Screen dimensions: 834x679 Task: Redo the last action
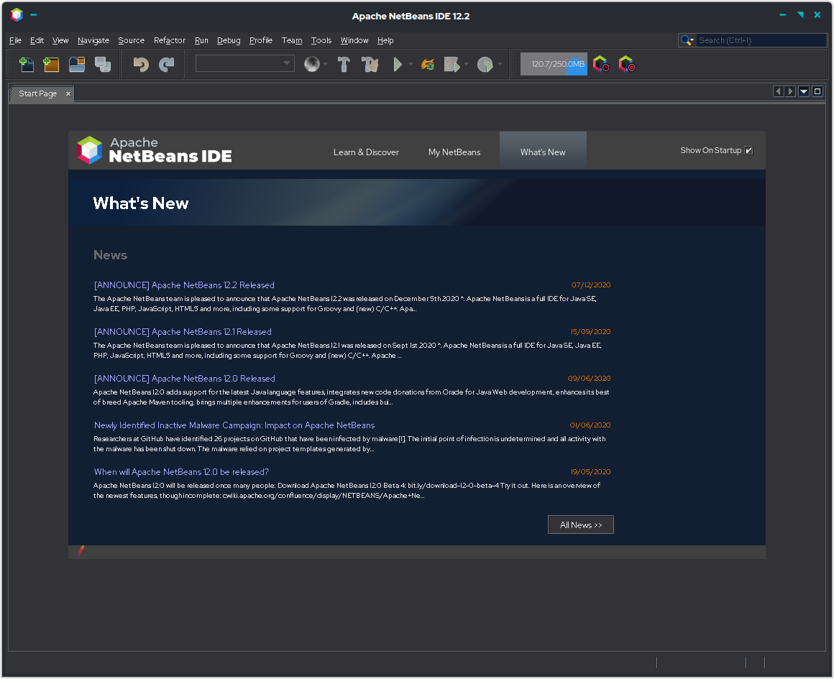(x=166, y=64)
